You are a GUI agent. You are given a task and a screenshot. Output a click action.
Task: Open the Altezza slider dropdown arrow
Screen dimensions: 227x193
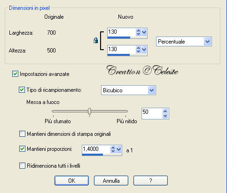click(144, 50)
